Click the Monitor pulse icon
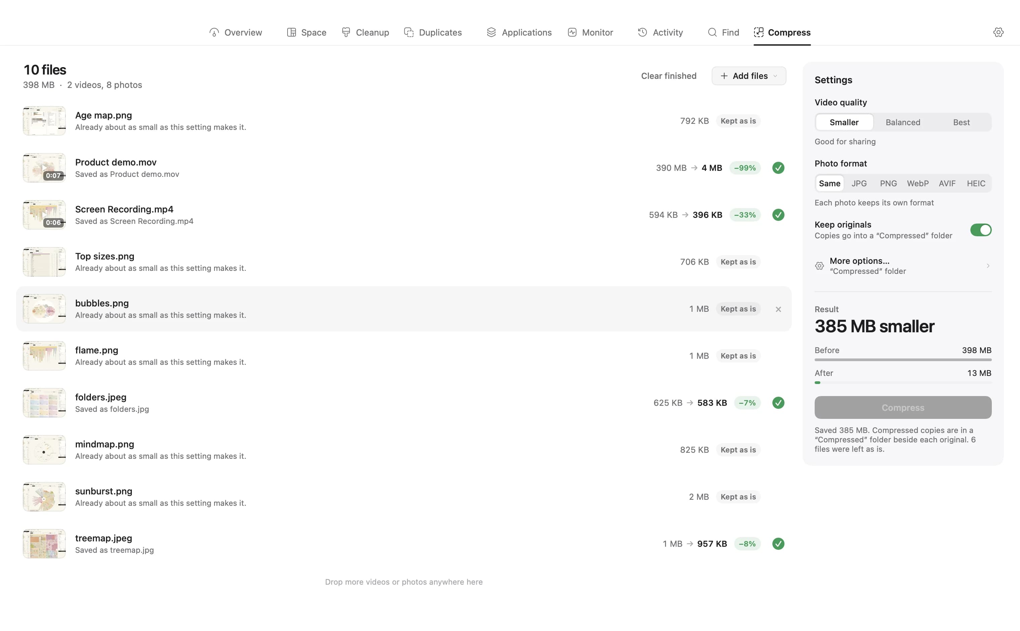The height and width of the screenshot is (631, 1020). [x=572, y=32]
